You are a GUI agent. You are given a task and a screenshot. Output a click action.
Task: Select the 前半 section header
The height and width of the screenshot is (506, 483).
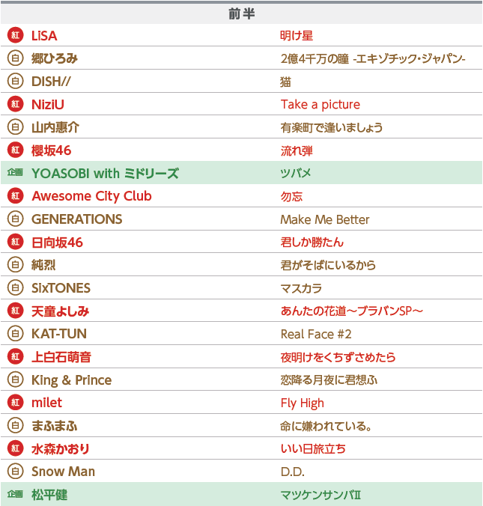(x=241, y=14)
